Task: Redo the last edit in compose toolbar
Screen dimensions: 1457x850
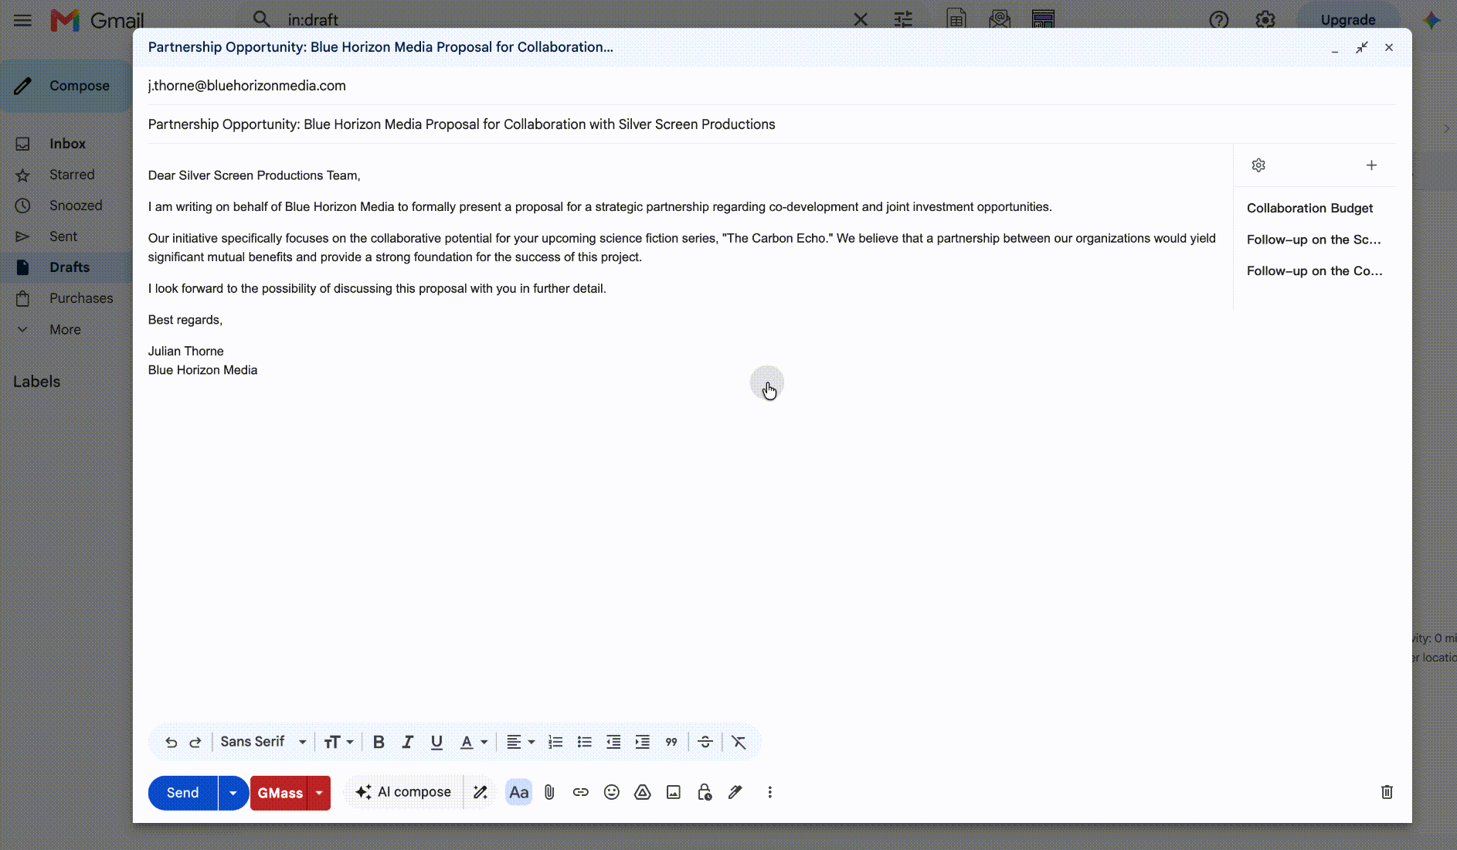Action: [x=195, y=742]
